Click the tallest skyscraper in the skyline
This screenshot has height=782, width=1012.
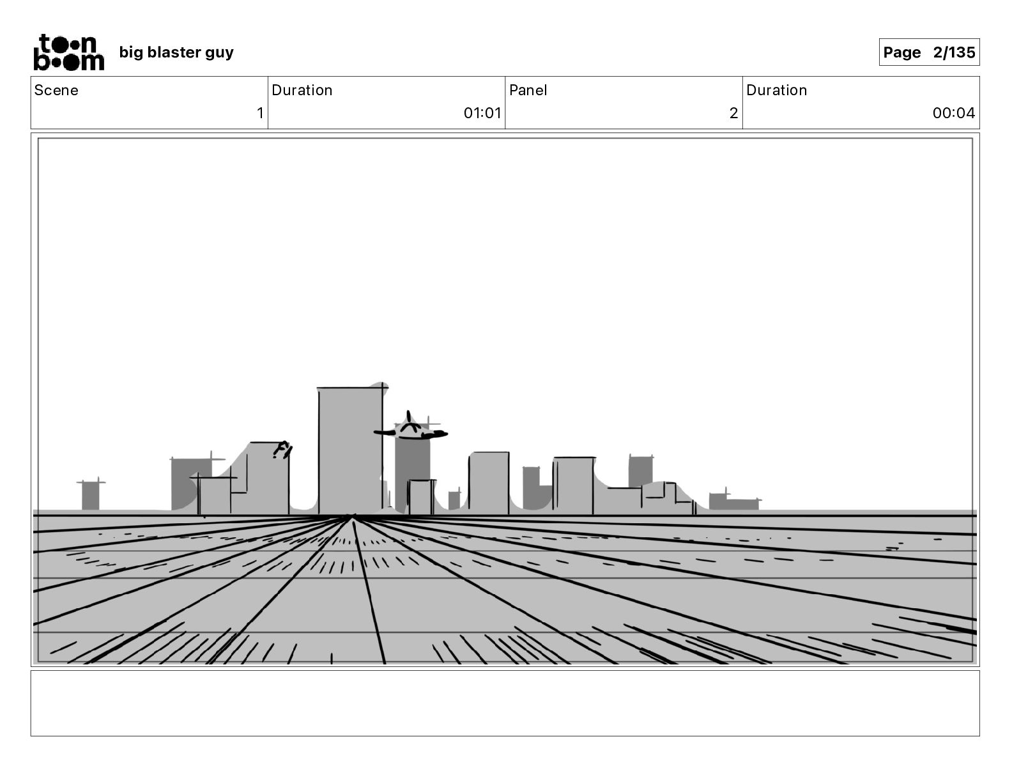pyautogui.click(x=351, y=449)
